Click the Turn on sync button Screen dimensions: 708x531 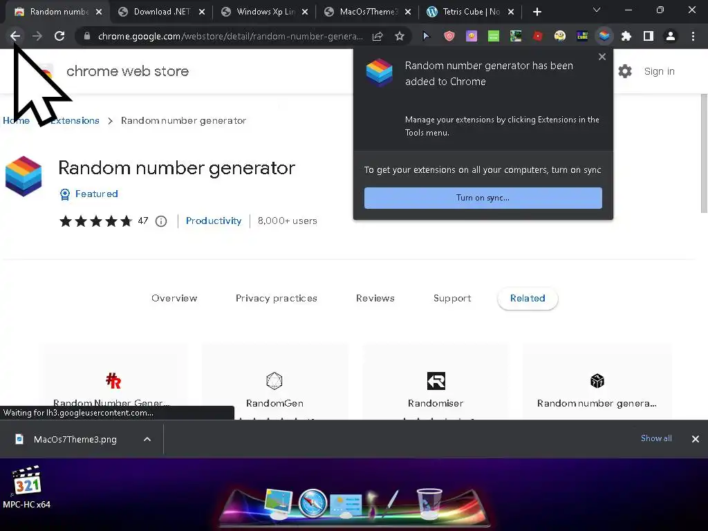coord(483,198)
